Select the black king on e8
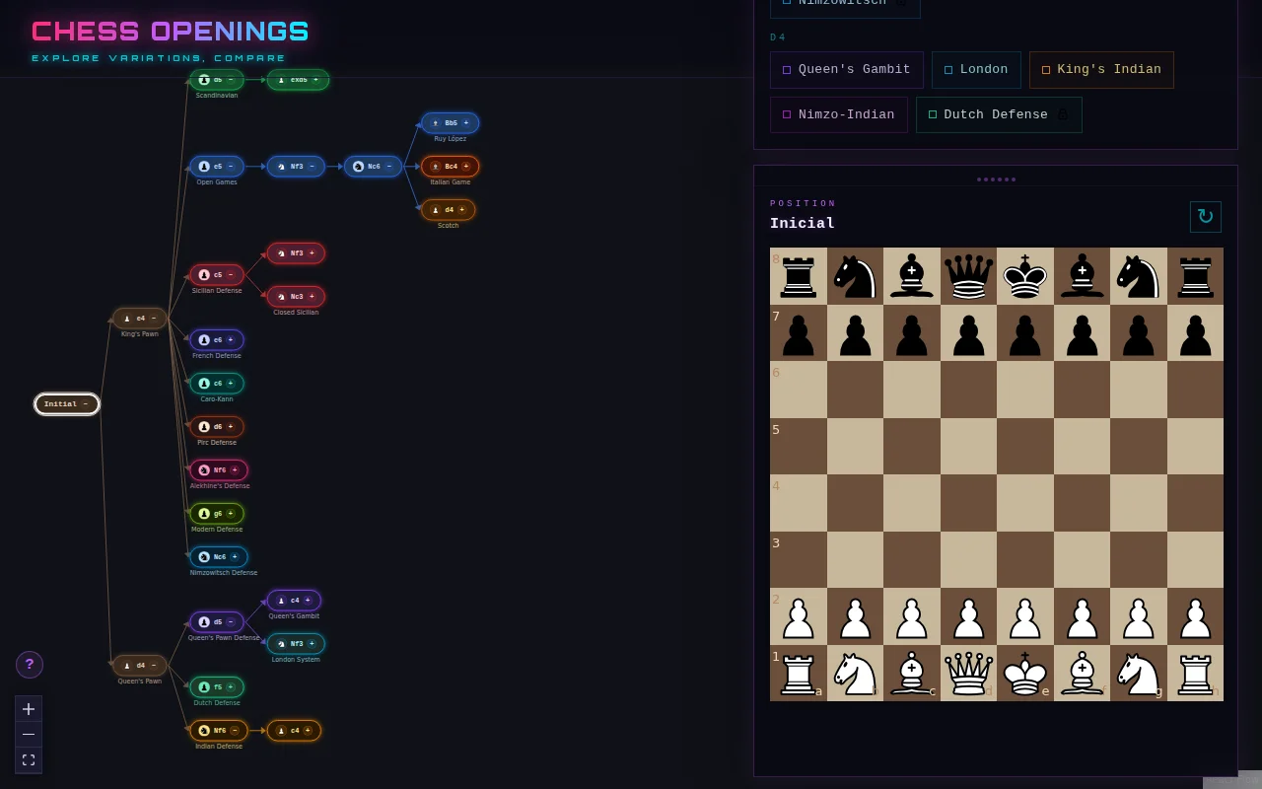The width and height of the screenshot is (1262, 789). click(1025, 276)
